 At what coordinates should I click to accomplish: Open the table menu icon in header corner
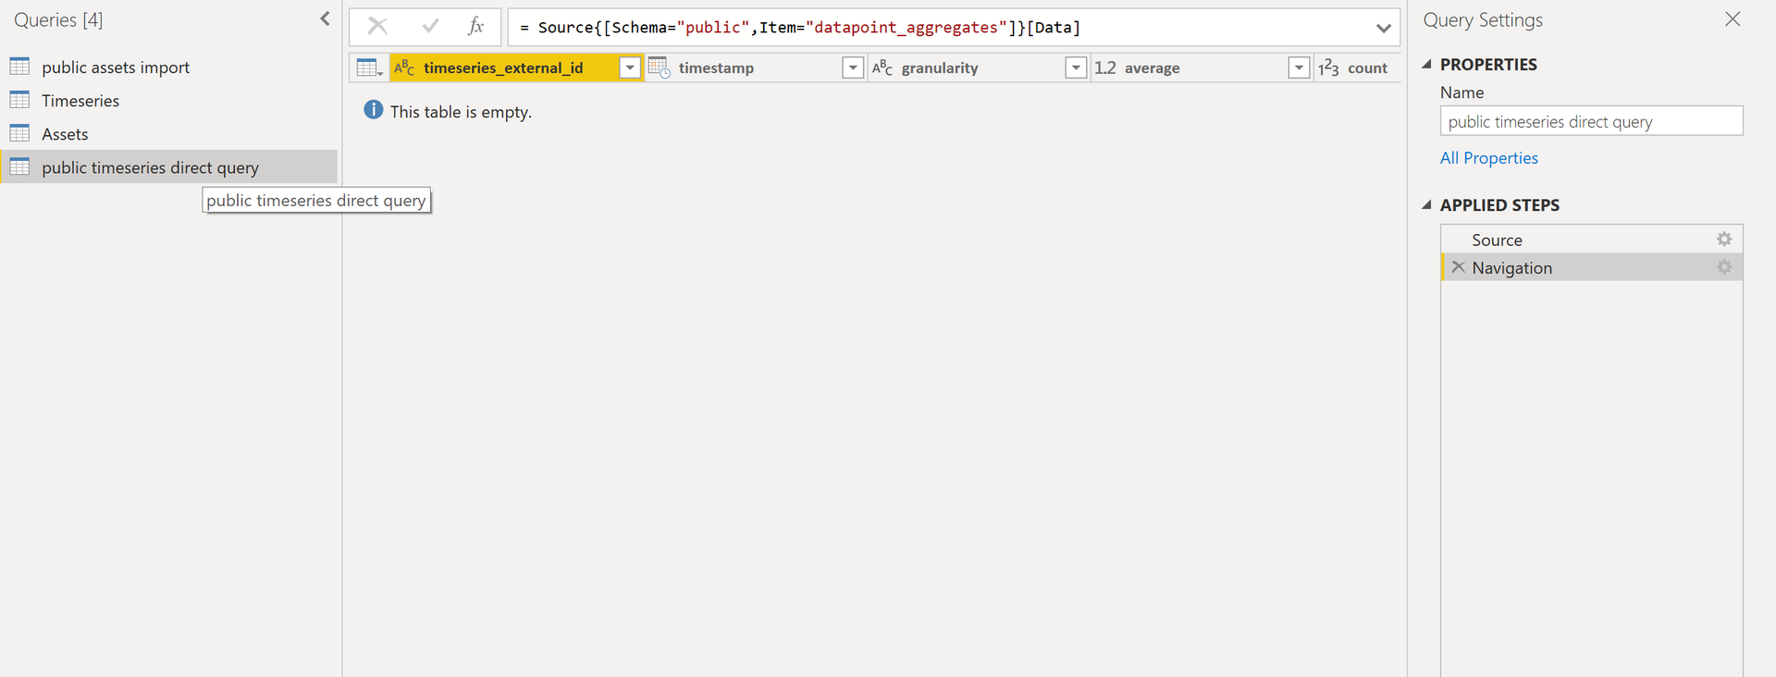pos(368,68)
